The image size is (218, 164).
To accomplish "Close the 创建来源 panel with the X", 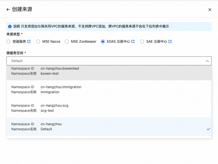I will point(210,10).
